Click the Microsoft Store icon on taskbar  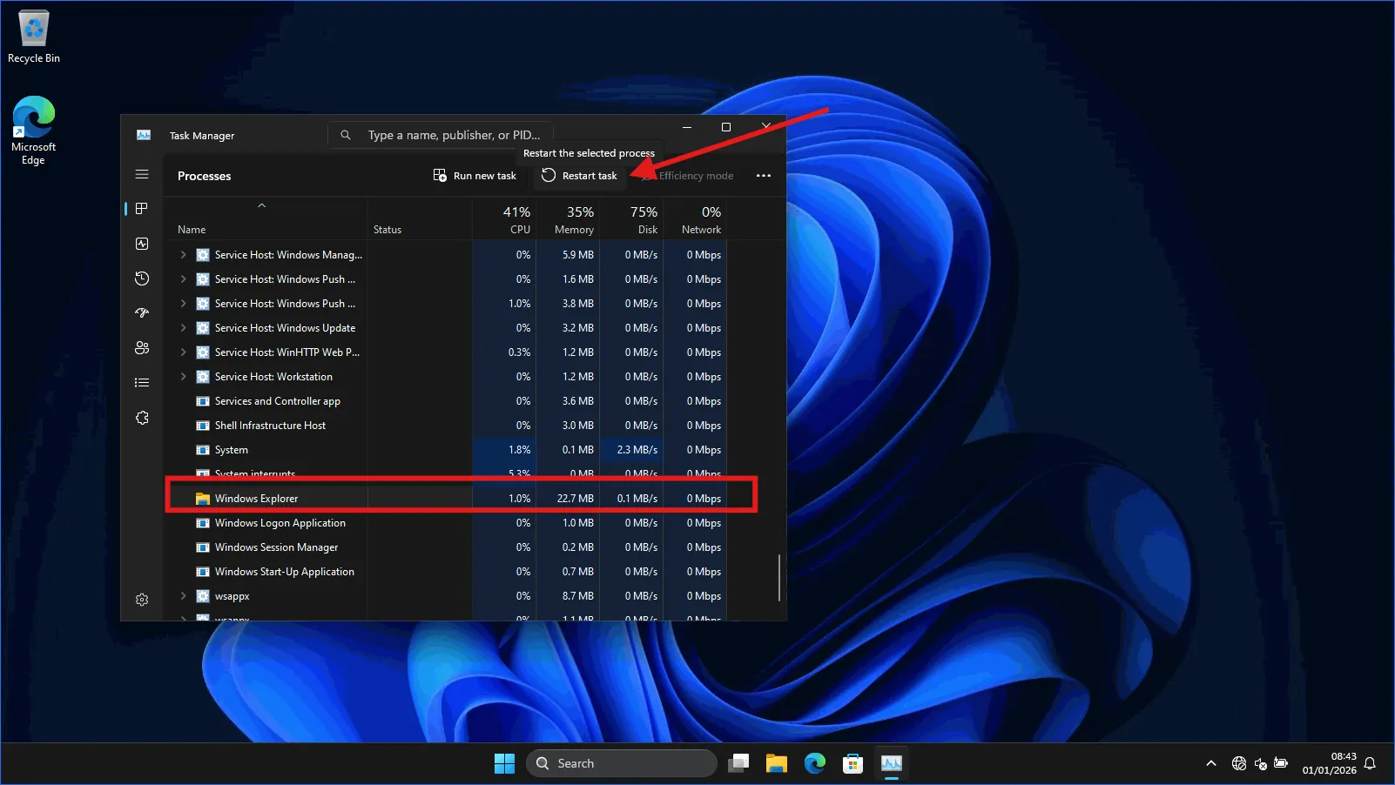coord(852,763)
